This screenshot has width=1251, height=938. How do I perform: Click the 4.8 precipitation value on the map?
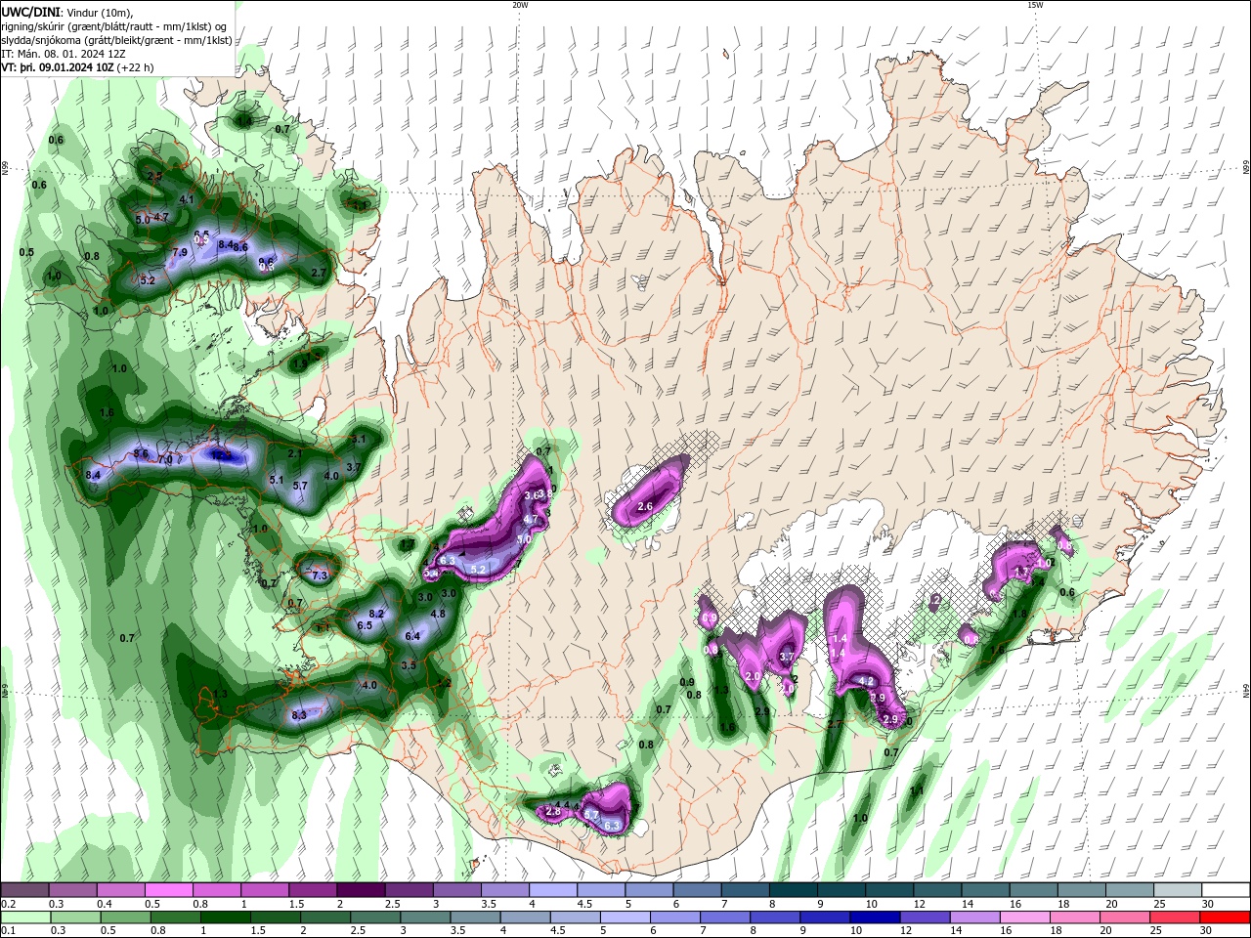tap(438, 615)
